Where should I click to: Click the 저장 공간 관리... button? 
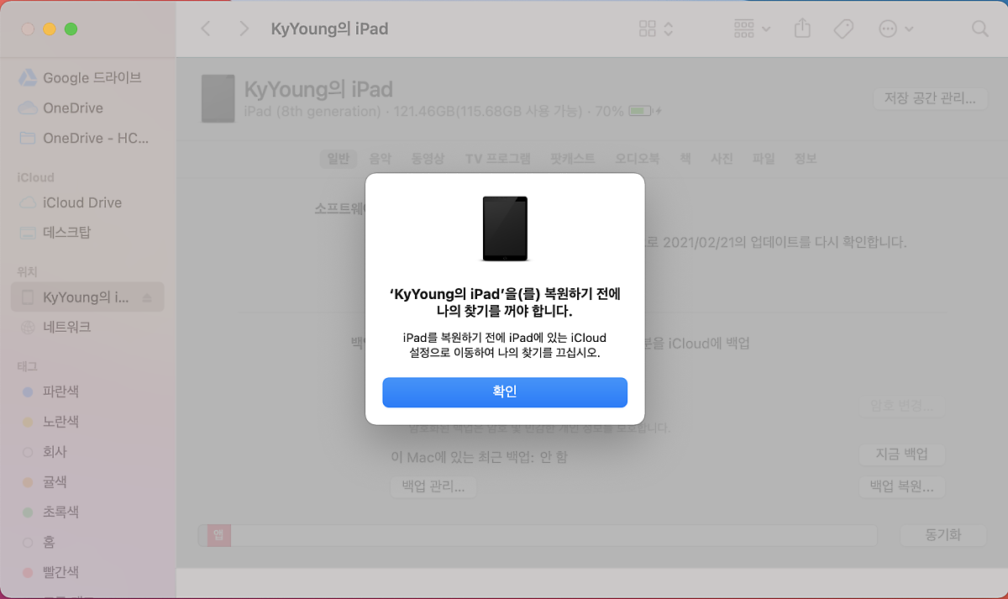point(930,98)
